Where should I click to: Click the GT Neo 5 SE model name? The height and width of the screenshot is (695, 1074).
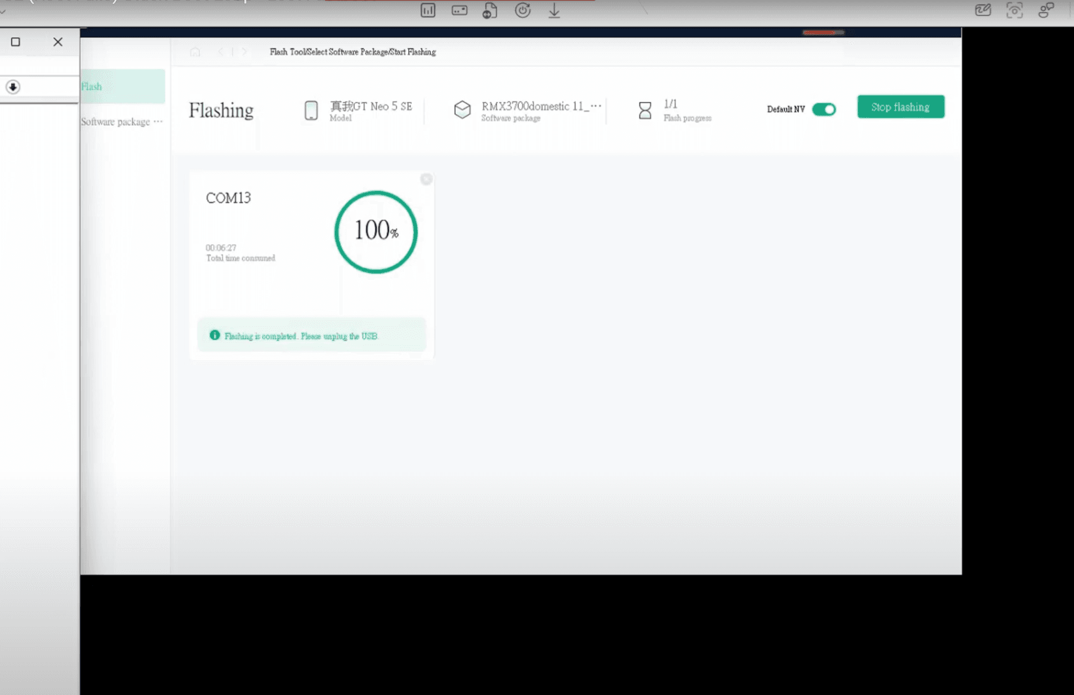pyautogui.click(x=371, y=106)
